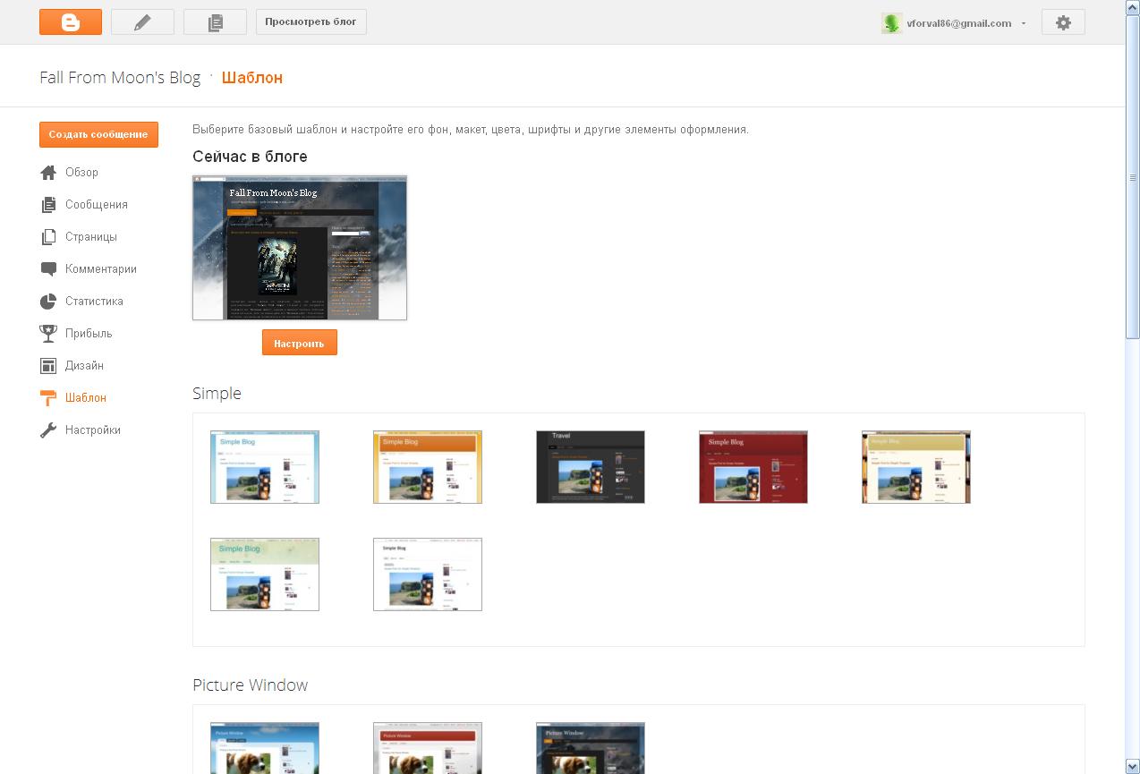Viewport: 1140px width, 774px height.
Task: Open the posts list pages icon
Action: [215, 22]
